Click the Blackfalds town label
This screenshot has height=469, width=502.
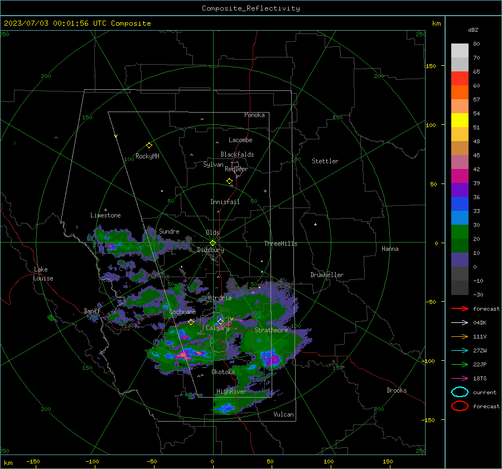pos(237,154)
